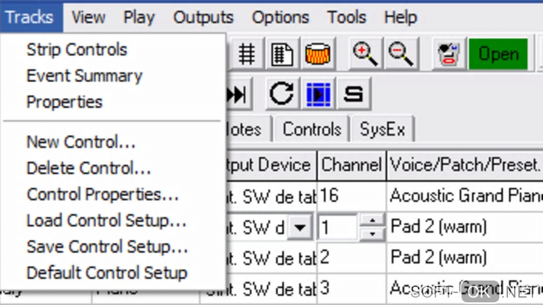The height and width of the screenshot is (305, 543).
Task: Click the face mask toolbar icon
Action: coord(449,54)
